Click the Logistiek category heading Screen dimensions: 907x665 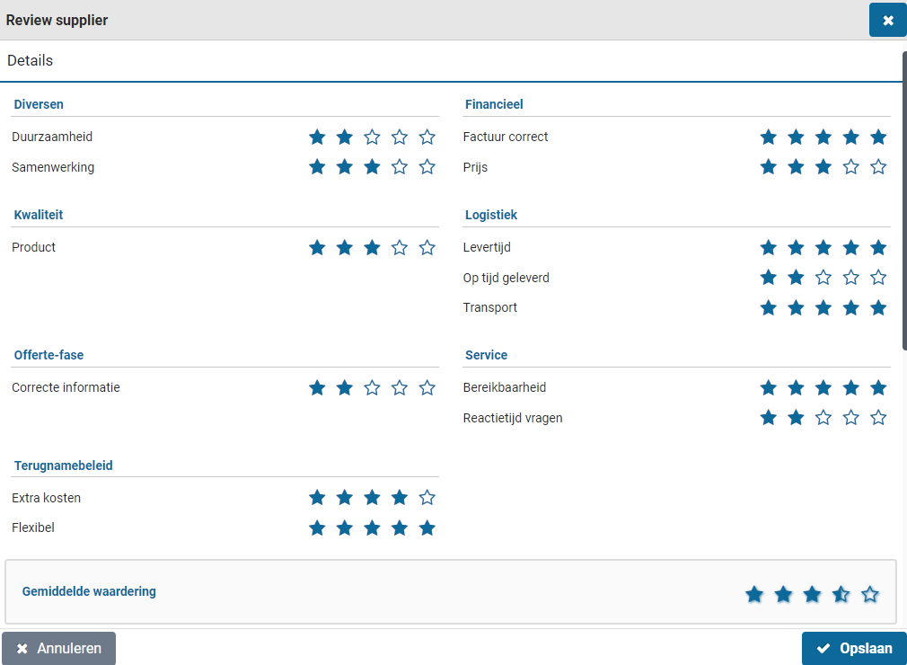coord(491,216)
